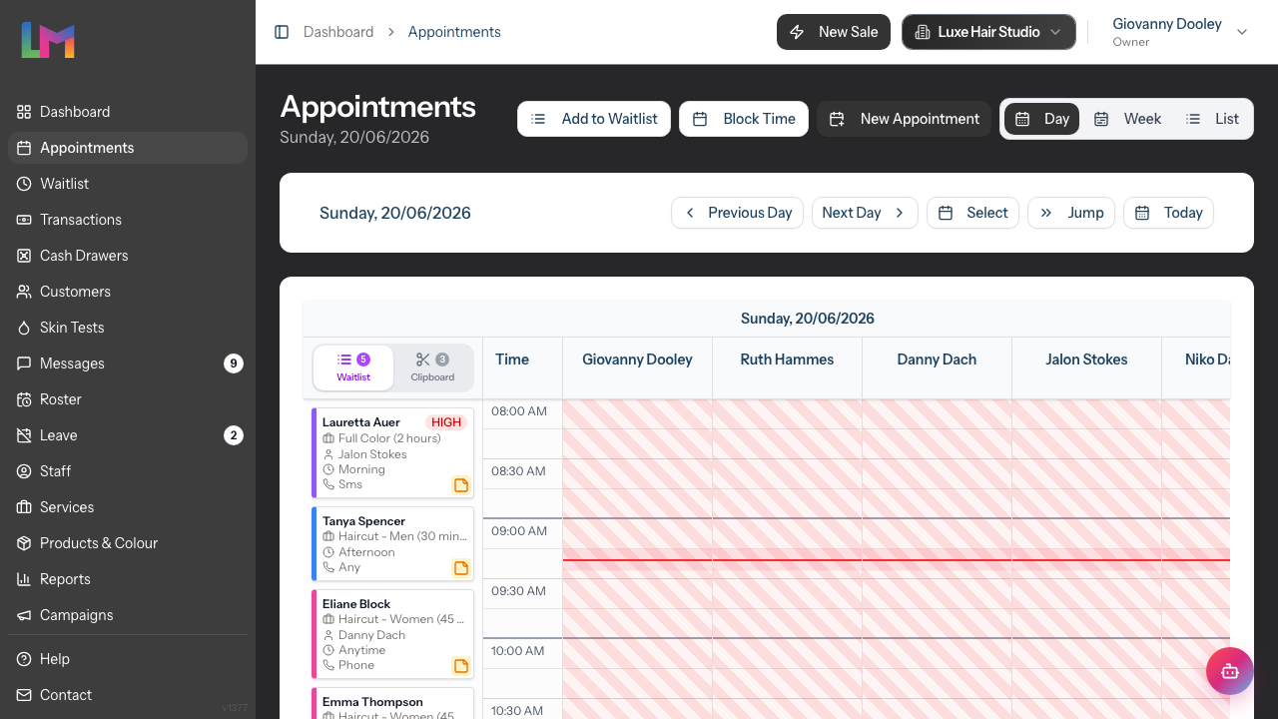Click the HIGH priority tag
Screen dimensions: 1278x719
(x=446, y=422)
